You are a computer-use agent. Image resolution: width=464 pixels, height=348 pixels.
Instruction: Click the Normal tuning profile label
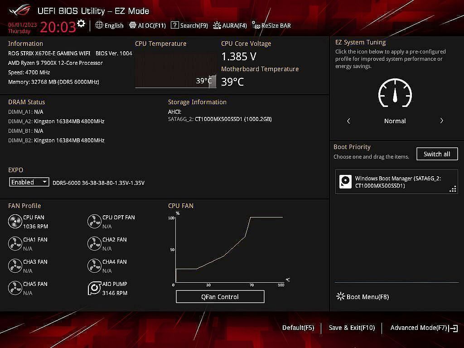point(395,121)
